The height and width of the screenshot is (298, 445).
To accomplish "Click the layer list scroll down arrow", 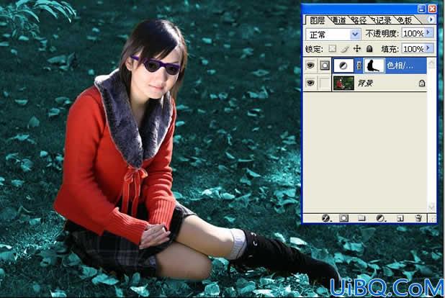I will pos(431,207).
